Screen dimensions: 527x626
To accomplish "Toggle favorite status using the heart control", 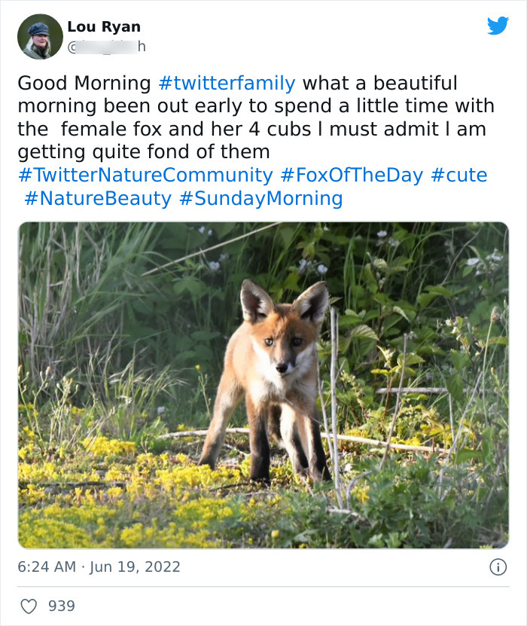I will (29, 606).
